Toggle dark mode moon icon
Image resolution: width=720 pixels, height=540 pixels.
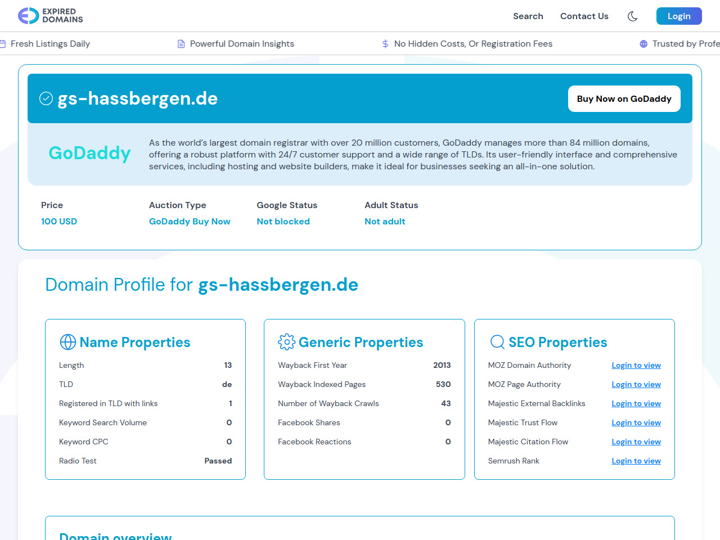tap(632, 16)
